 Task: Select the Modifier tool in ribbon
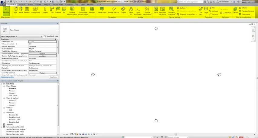6,11
